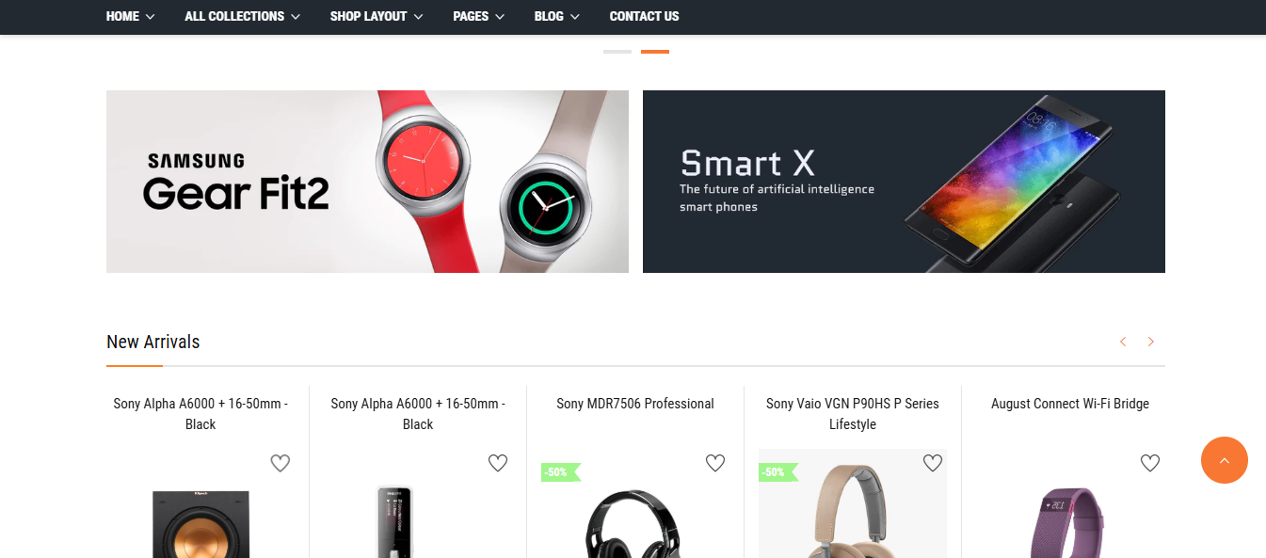1266x558 pixels.
Task: Add first Sony Alpha A6000 to wishlist
Action: [x=280, y=463]
